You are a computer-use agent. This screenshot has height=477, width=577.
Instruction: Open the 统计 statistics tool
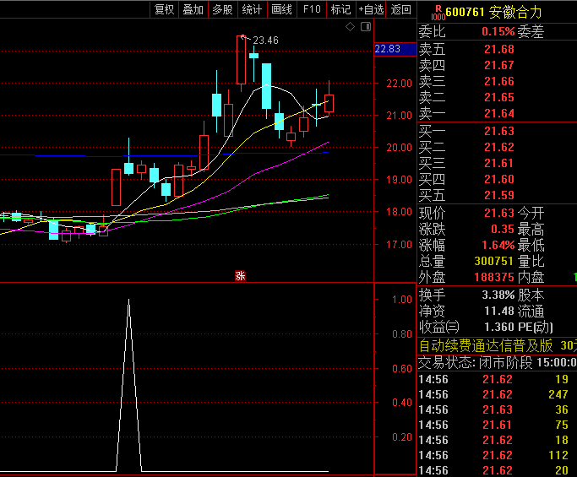(x=252, y=9)
